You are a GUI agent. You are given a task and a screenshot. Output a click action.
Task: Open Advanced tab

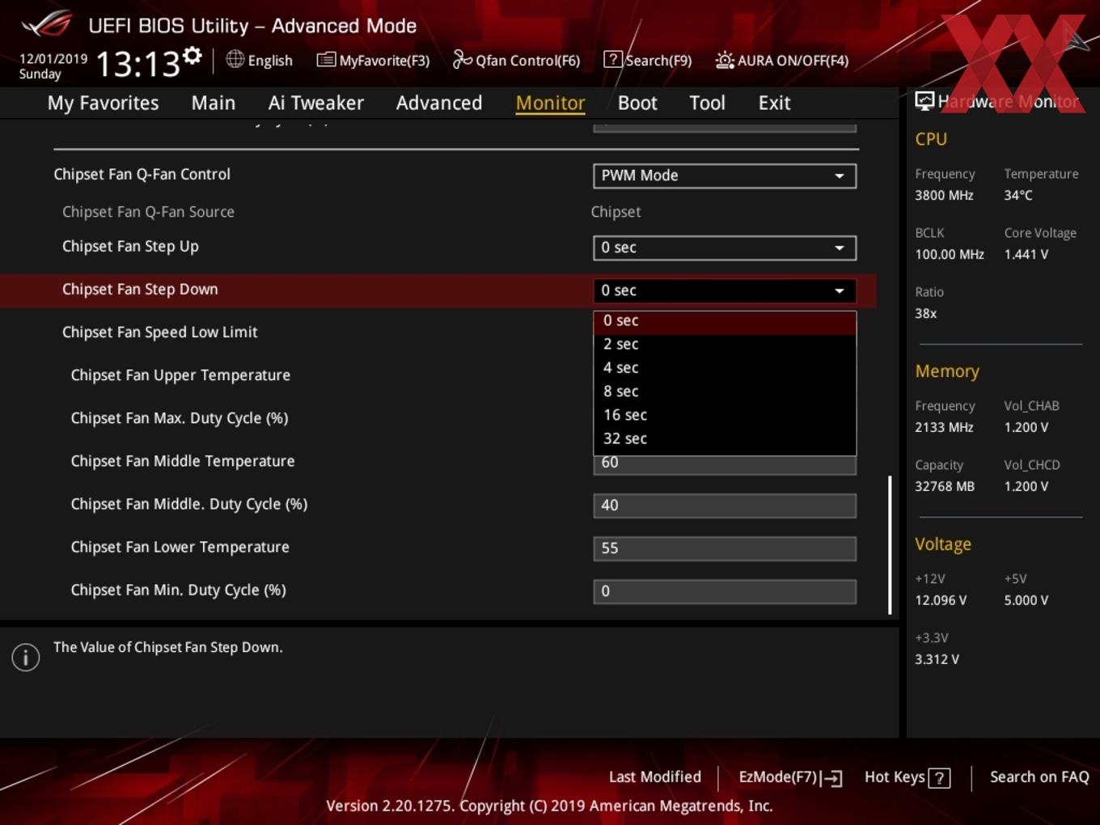[439, 103]
